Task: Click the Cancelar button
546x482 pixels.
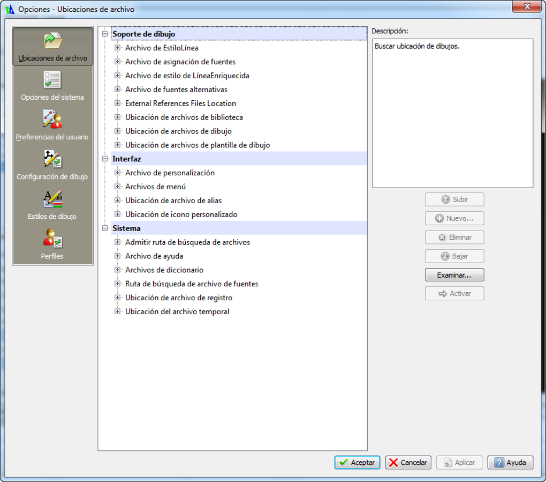Action: point(408,463)
